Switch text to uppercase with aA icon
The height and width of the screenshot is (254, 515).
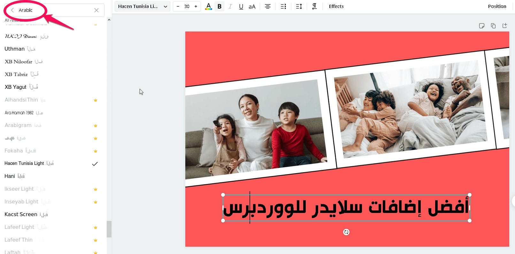point(252,6)
